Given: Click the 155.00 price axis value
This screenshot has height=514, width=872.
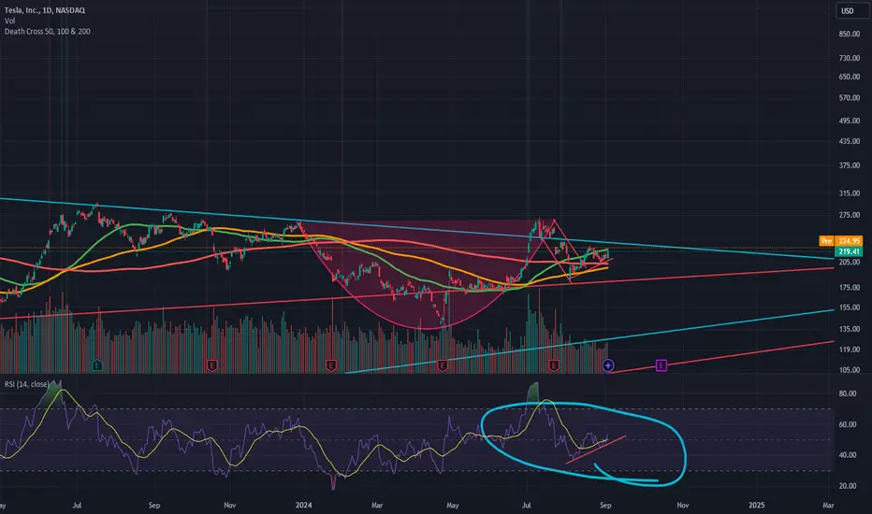Looking at the screenshot, I should tap(850, 307).
